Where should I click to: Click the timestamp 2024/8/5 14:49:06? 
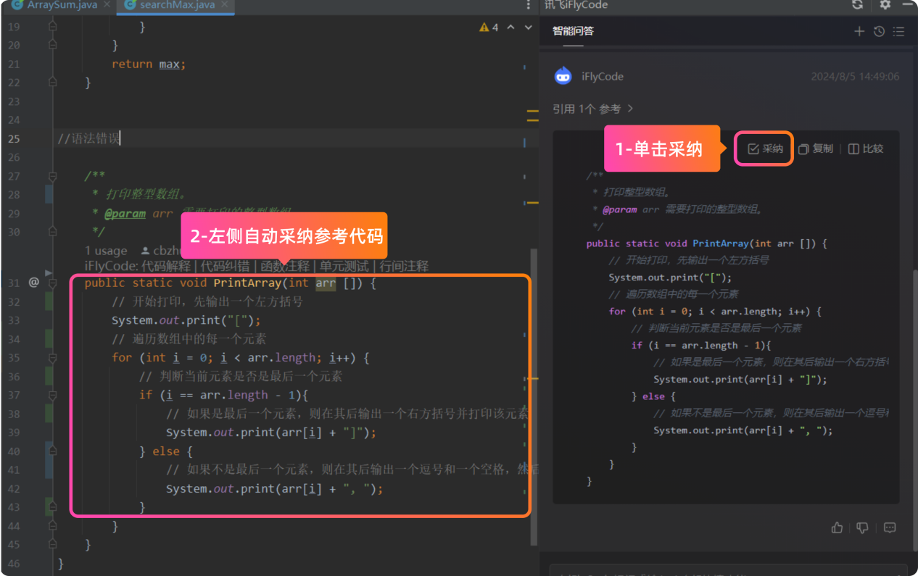pyautogui.click(x=855, y=76)
